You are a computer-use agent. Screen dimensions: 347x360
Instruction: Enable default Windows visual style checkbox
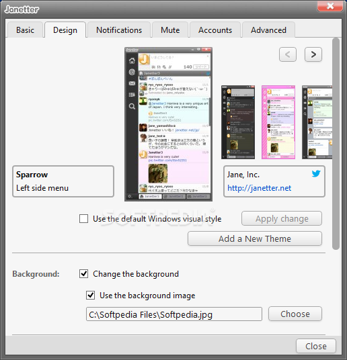coord(83,218)
